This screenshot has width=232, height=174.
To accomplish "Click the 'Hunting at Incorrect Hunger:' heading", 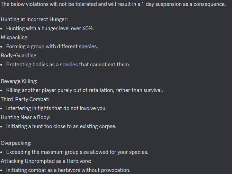I will tap(34, 19).
